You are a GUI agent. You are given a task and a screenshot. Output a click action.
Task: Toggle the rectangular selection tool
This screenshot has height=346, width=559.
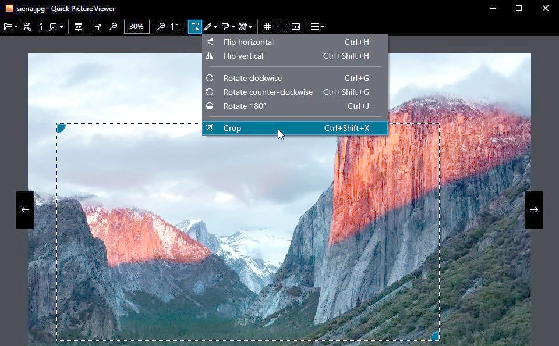[x=194, y=27]
